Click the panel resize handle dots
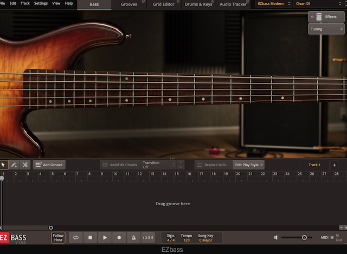This screenshot has height=254, width=347. point(172,158)
